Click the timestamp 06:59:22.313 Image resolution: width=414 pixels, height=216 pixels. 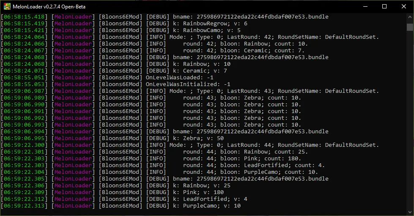pos(24,206)
